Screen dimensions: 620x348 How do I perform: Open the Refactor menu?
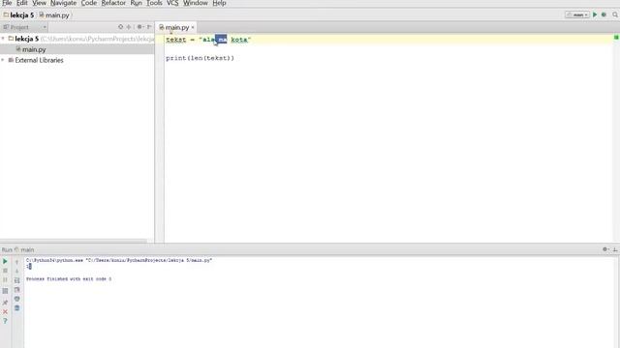click(x=113, y=3)
